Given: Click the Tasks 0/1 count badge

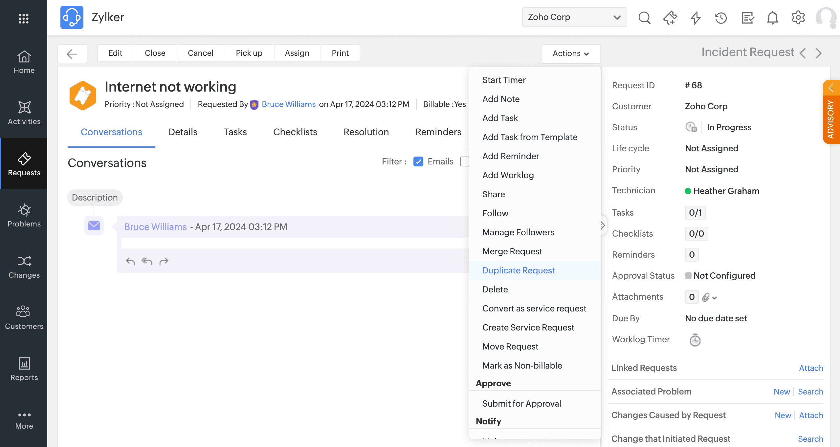Looking at the screenshot, I should [x=695, y=213].
